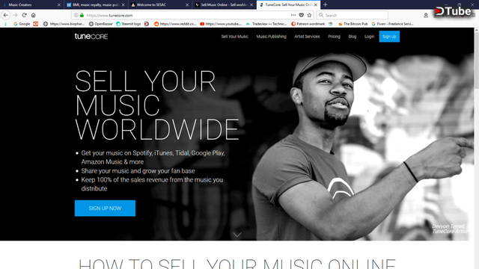The width and height of the screenshot is (479, 269).
Task: Close the Sell Music Online tab
Action: click(251, 5)
